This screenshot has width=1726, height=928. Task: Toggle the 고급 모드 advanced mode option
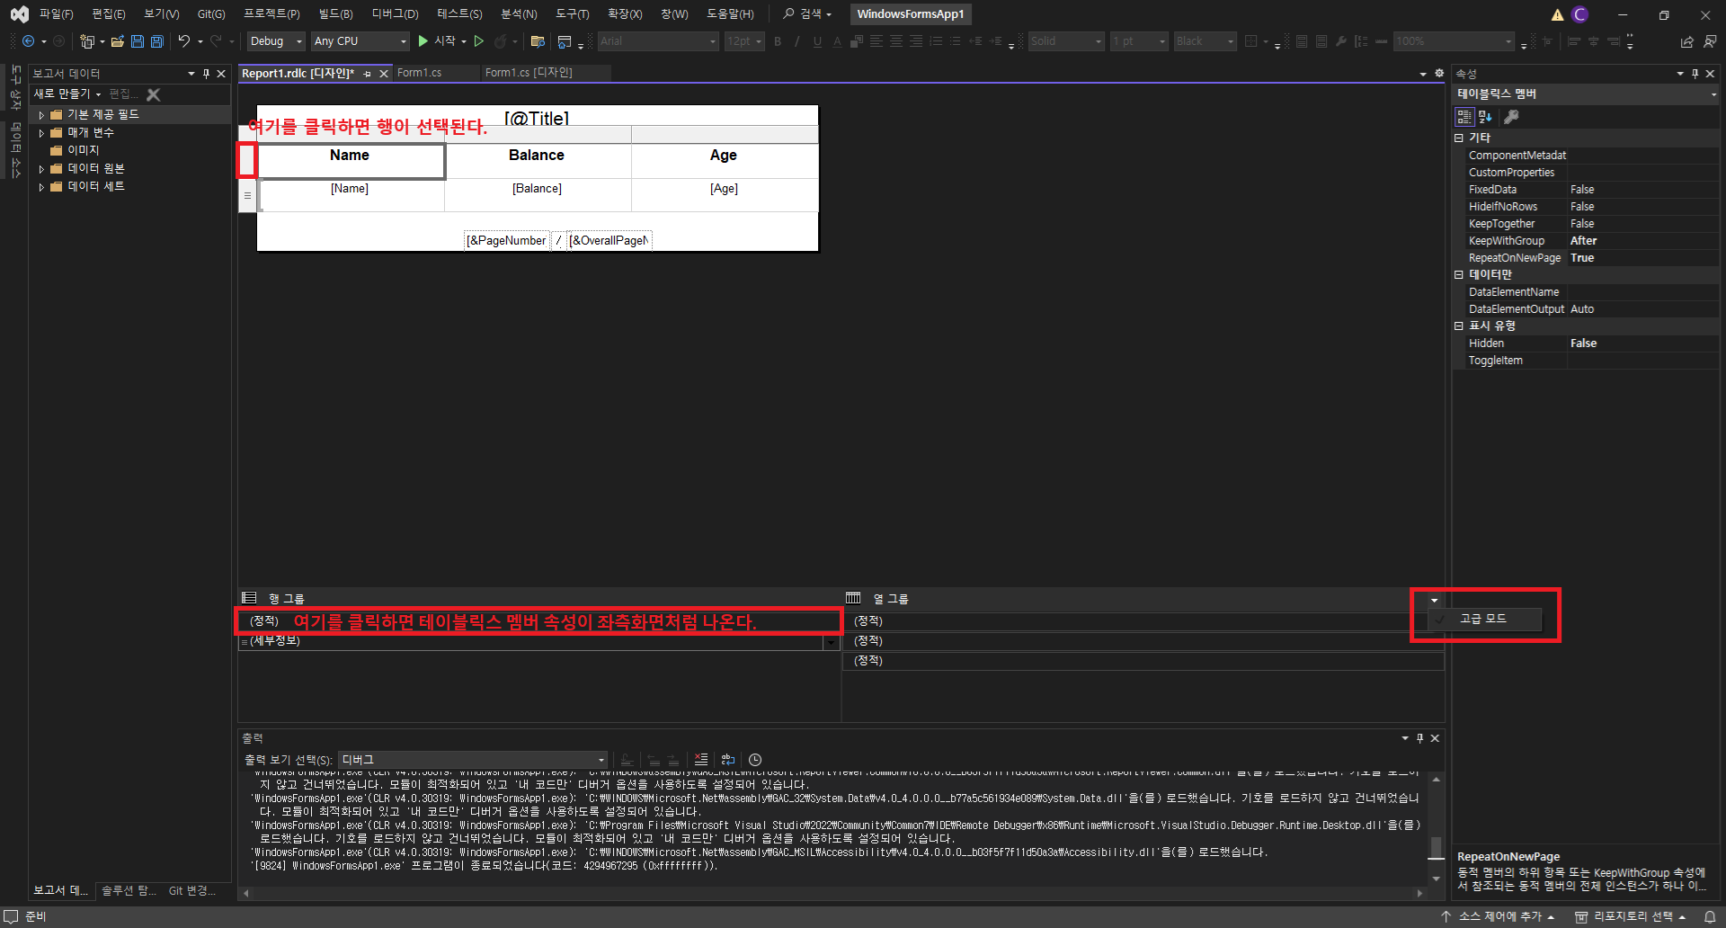[x=1483, y=619]
